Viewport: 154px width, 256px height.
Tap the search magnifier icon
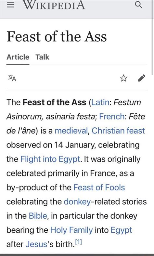pyautogui.click(x=138, y=5)
